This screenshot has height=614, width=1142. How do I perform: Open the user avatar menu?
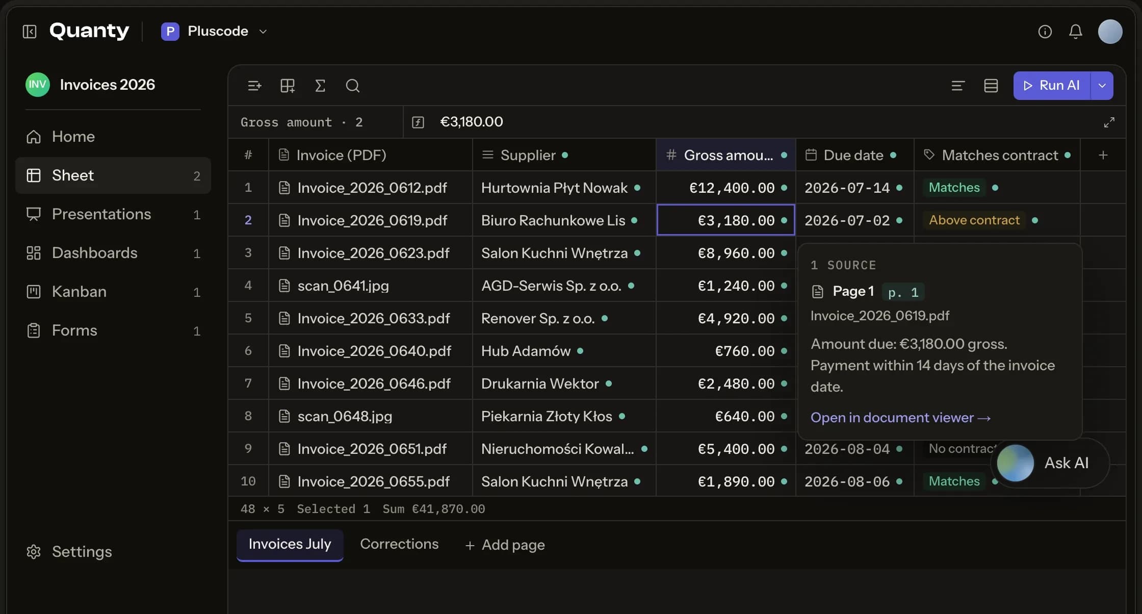tap(1110, 32)
